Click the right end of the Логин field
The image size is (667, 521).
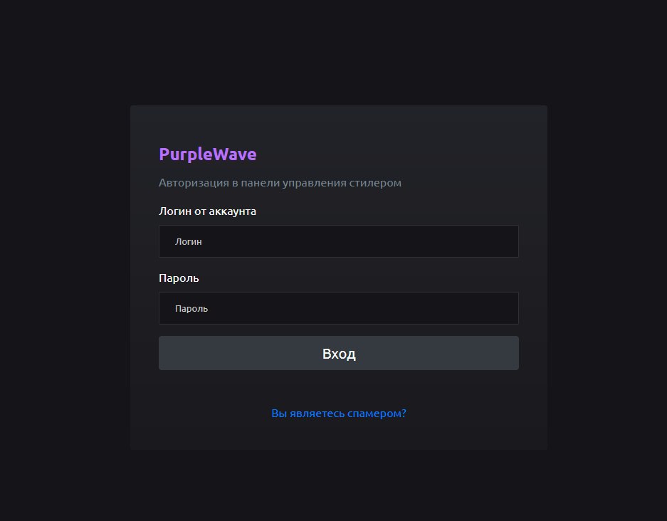coord(505,241)
